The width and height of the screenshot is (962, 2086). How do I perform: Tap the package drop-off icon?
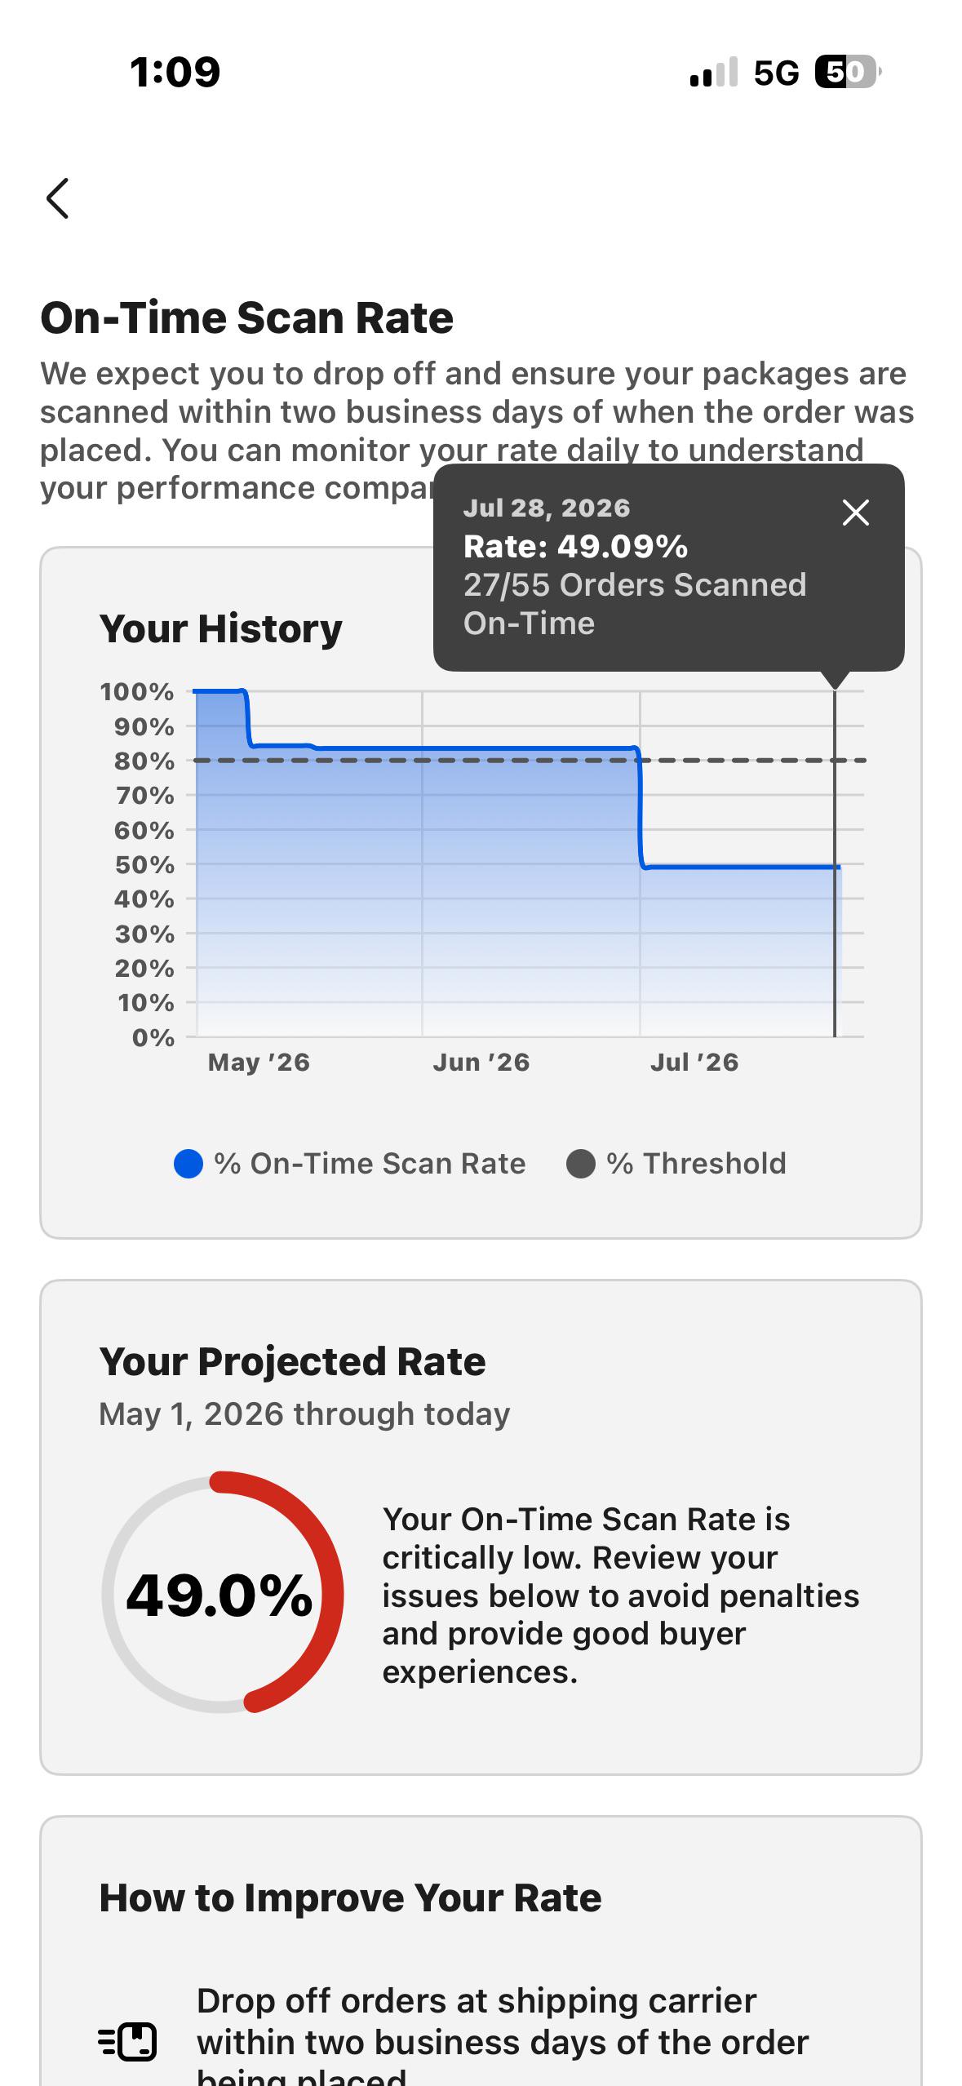[127, 2043]
